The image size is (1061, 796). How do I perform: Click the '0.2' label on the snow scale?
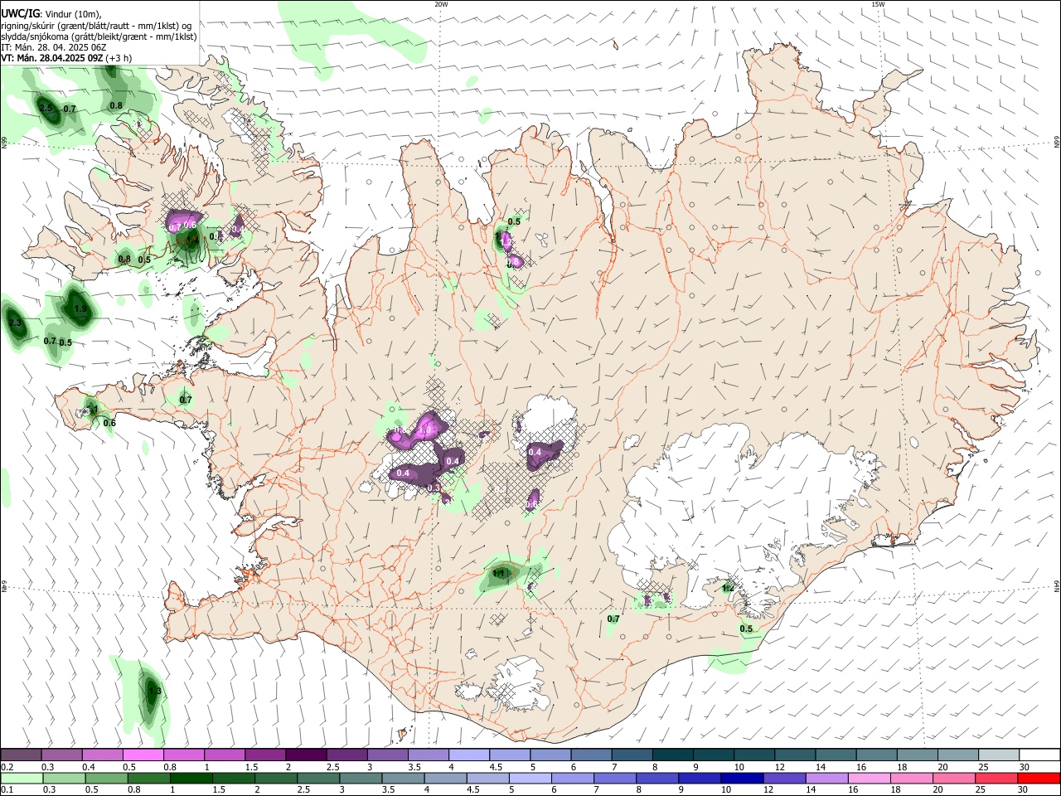coord(7,767)
